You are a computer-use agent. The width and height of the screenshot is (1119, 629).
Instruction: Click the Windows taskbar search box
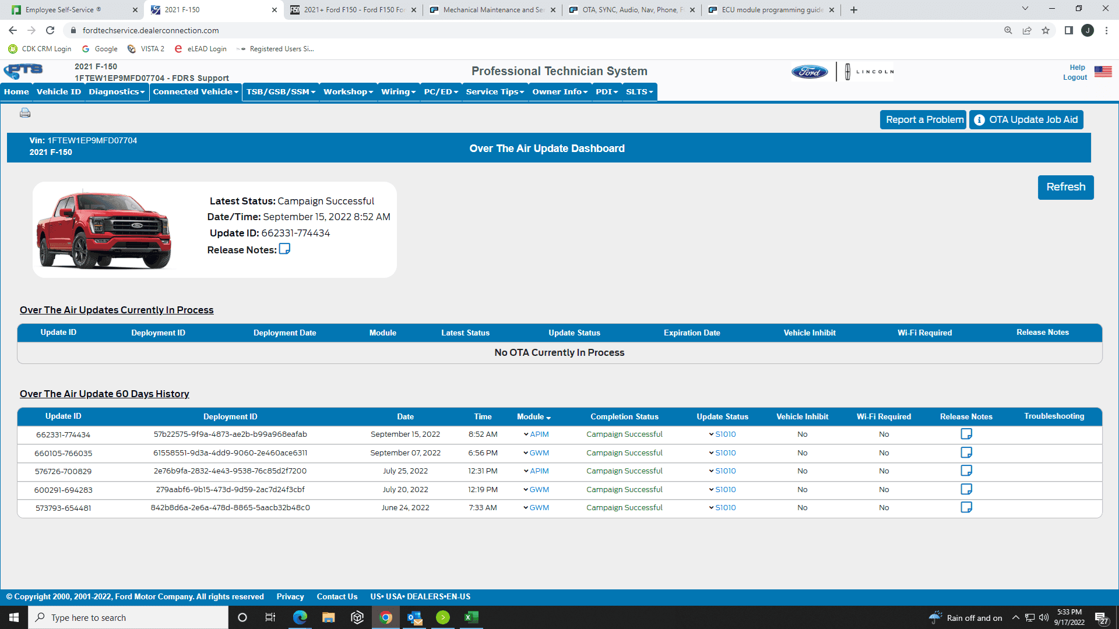[128, 617]
